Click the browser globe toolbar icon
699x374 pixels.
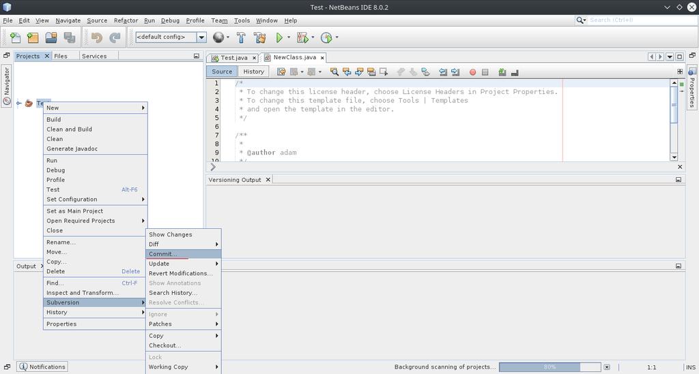pyautogui.click(x=218, y=37)
